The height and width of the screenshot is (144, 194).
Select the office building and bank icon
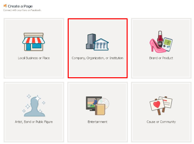(x=97, y=42)
